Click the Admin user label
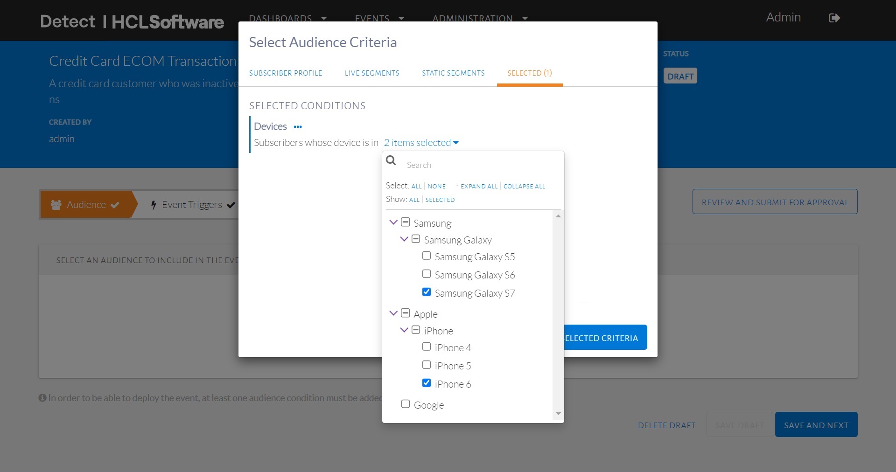This screenshot has height=472, width=896. pos(784,17)
